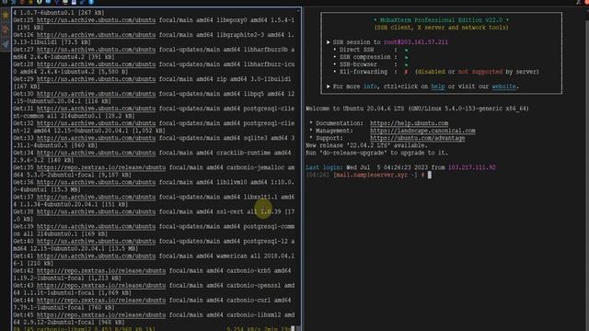Open the Sessions star sidebar tab

tap(6, 16)
